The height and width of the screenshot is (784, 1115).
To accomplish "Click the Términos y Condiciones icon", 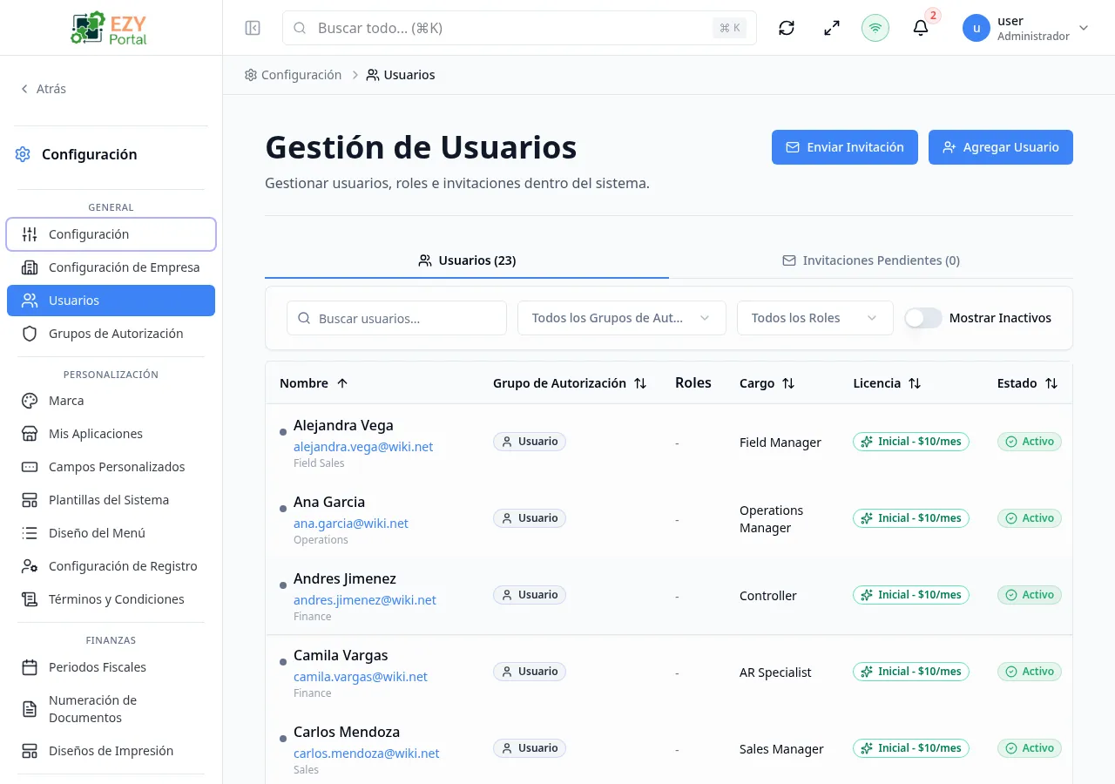I will (30, 599).
